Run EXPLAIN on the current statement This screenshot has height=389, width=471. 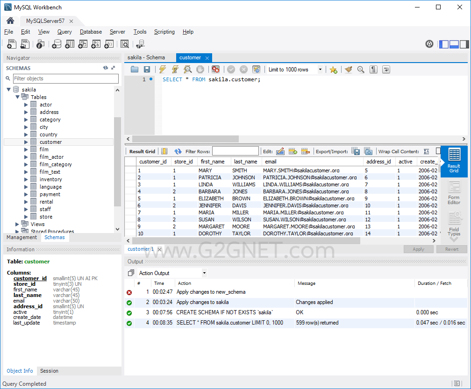pyautogui.click(x=188, y=70)
